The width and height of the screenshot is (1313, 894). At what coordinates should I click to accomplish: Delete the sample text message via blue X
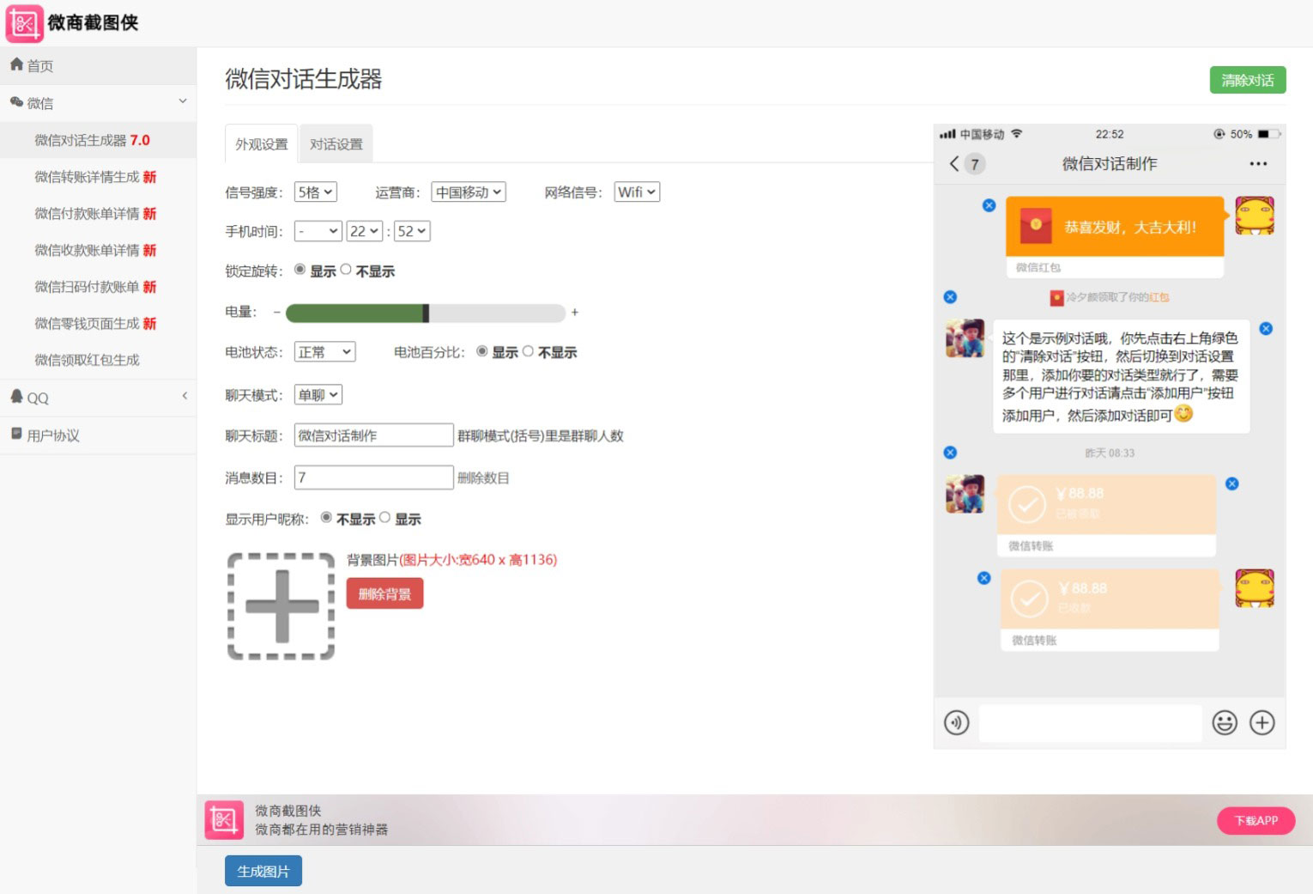pos(1266,329)
